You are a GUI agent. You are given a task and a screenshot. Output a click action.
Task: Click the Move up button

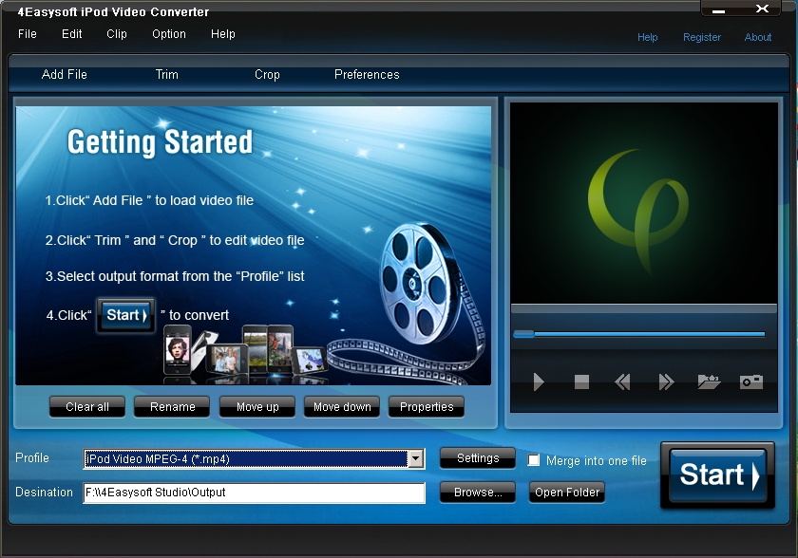257,406
